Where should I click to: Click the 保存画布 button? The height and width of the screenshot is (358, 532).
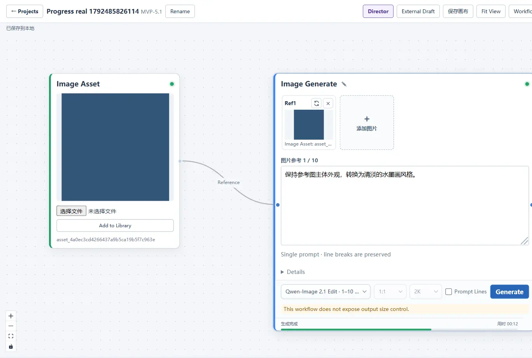coord(458,11)
